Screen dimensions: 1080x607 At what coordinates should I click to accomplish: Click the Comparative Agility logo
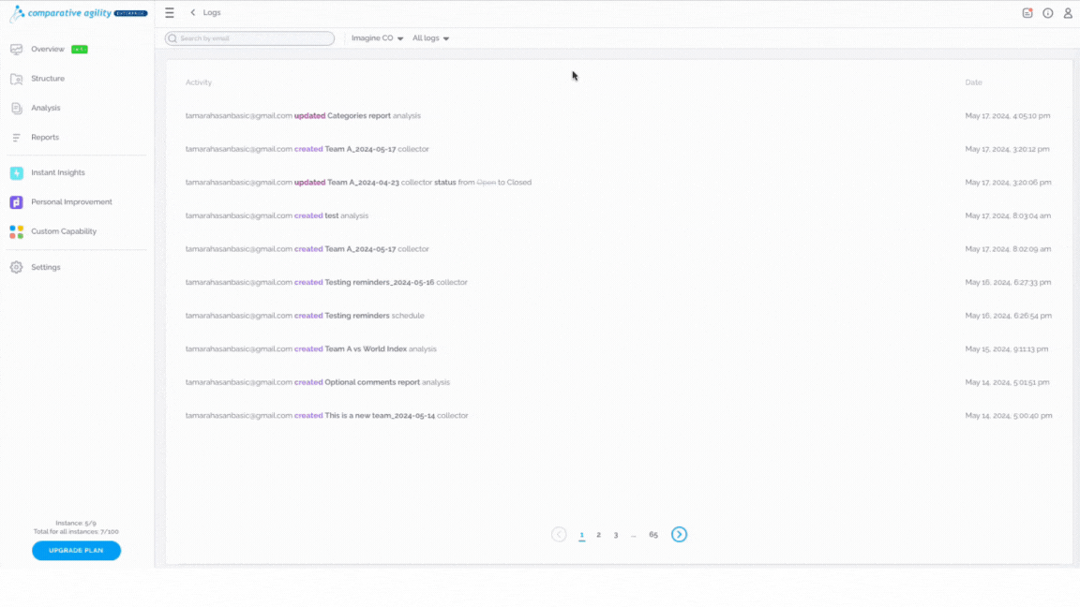[x=79, y=13]
